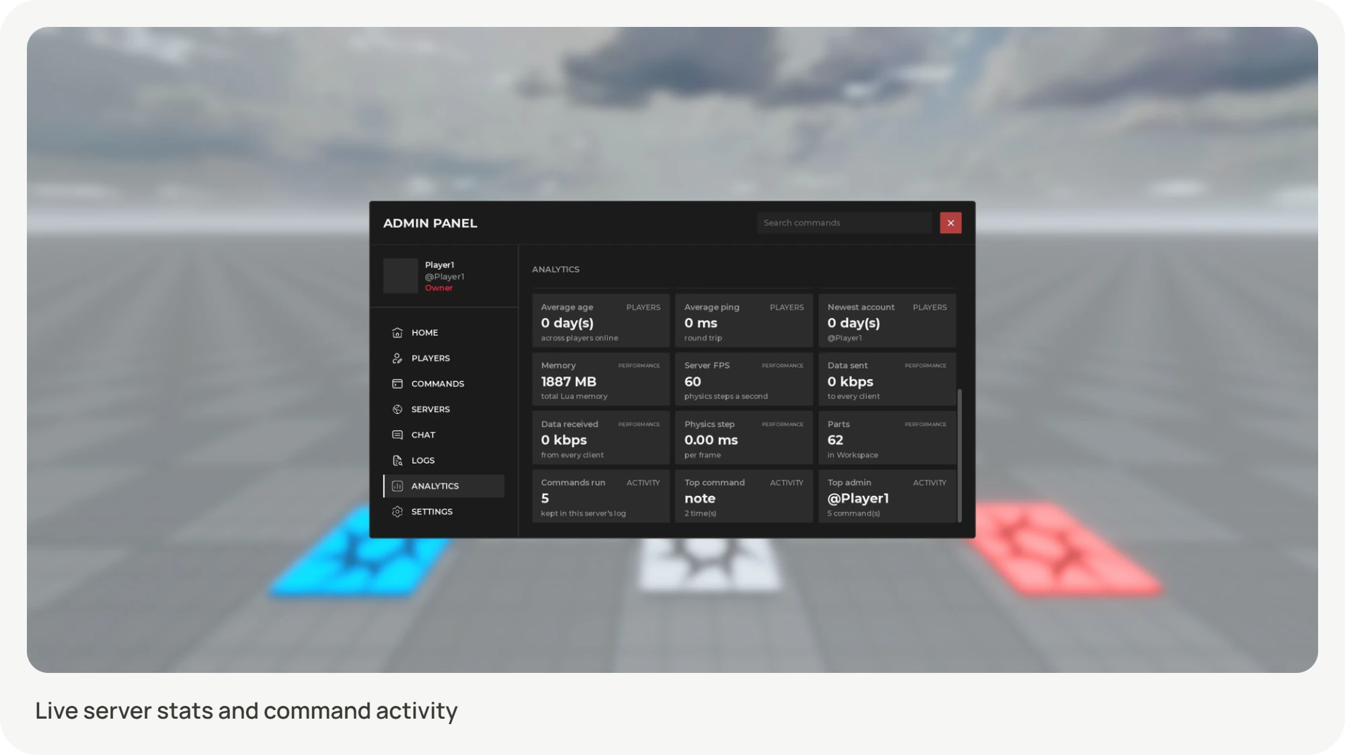This screenshot has height=755, width=1345.
Task: Select the ANALYTICS menu label
Action: click(435, 486)
